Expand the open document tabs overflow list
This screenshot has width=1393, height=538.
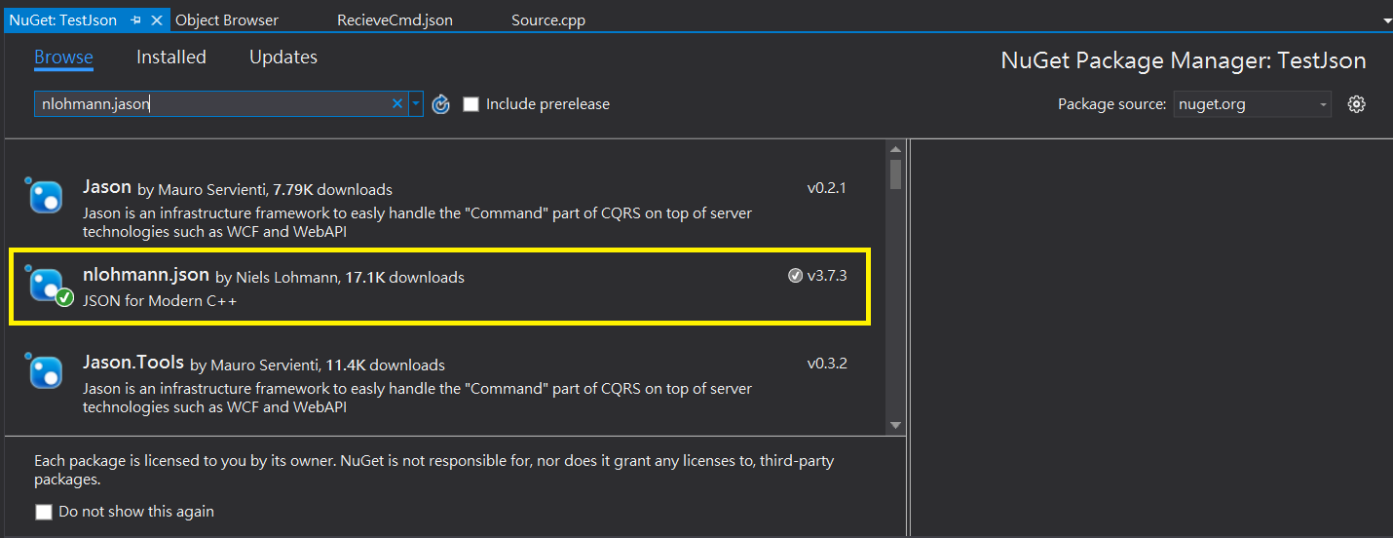pos(1386,19)
